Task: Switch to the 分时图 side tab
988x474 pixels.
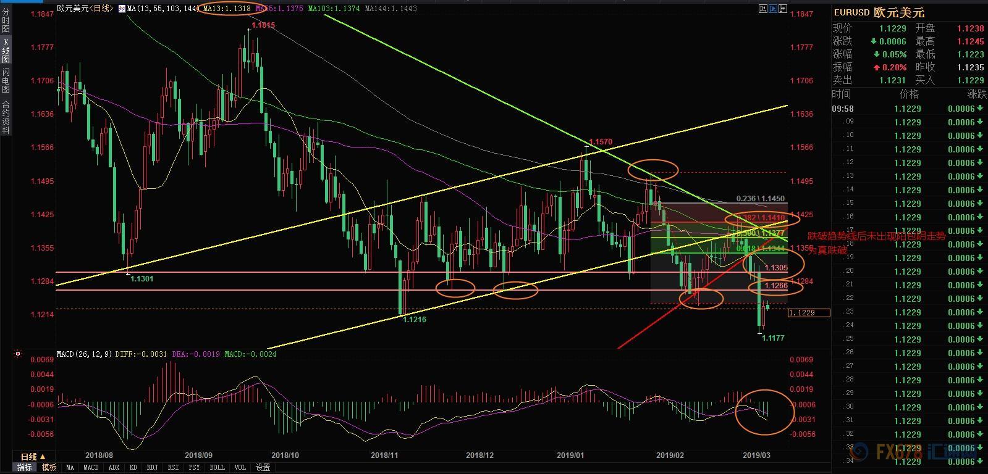Action: tap(6, 19)
